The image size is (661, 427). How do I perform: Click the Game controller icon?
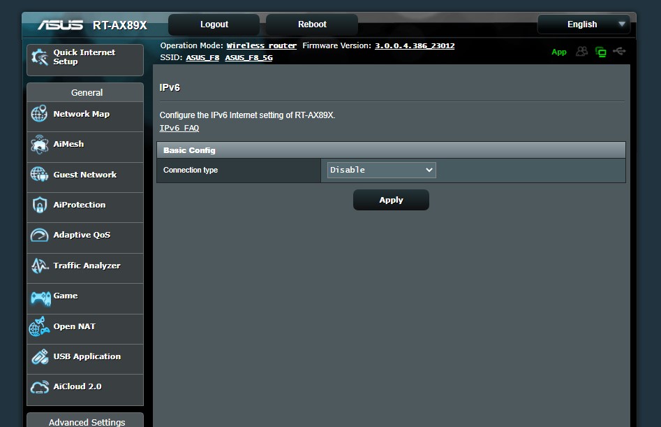click(x=40, y=298)
